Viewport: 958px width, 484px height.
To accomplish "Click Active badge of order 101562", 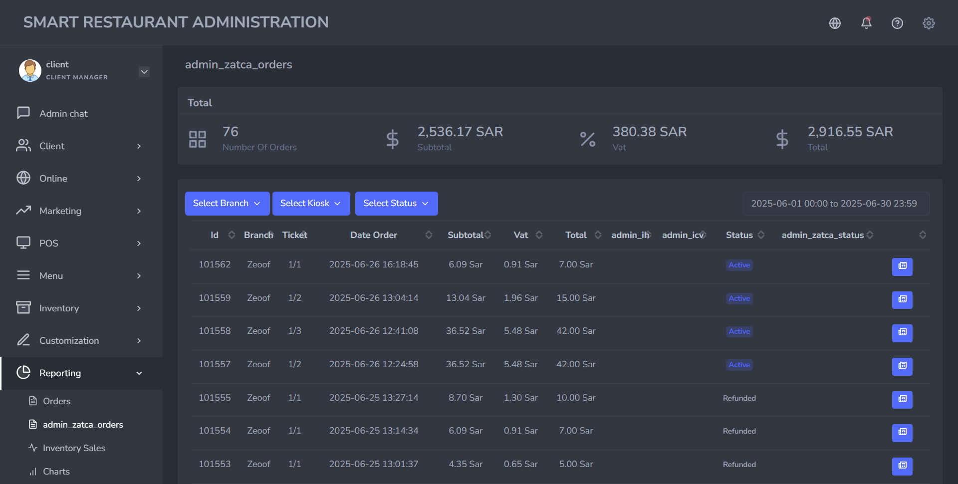I will click(x=739, y=265).
